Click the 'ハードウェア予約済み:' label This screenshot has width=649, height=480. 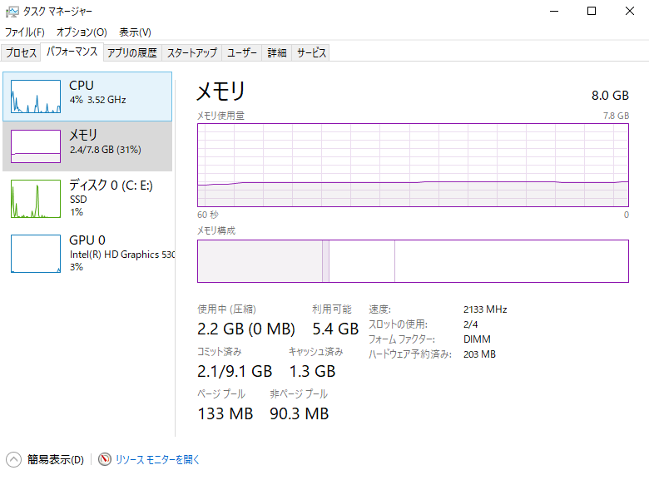[x=409, y=354]
